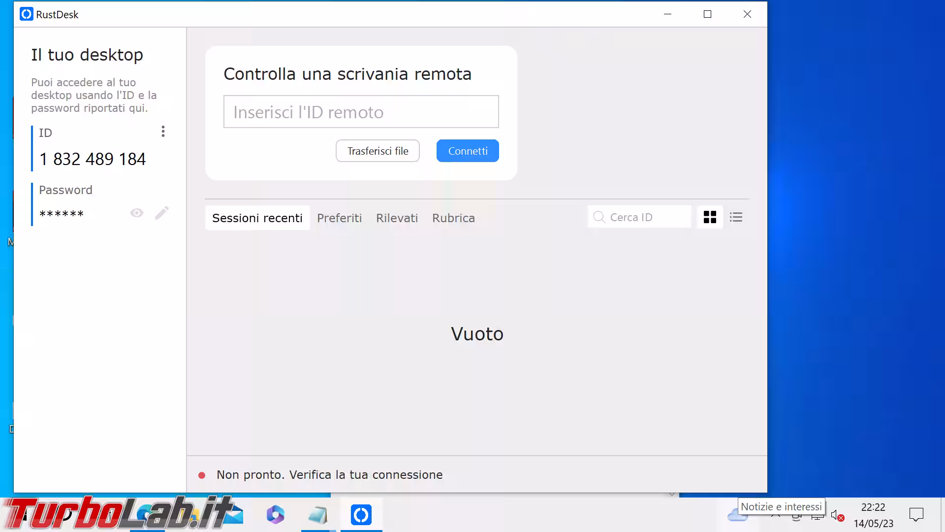
Task: Click the red connection status dot
Action: pyautogui.click(x=202, y=475)
